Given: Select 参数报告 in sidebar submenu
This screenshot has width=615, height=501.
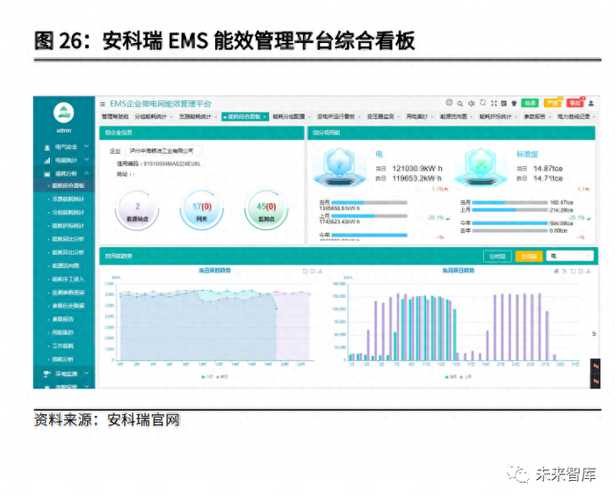Looking at the screenshot, I should [x=62, y=319].
